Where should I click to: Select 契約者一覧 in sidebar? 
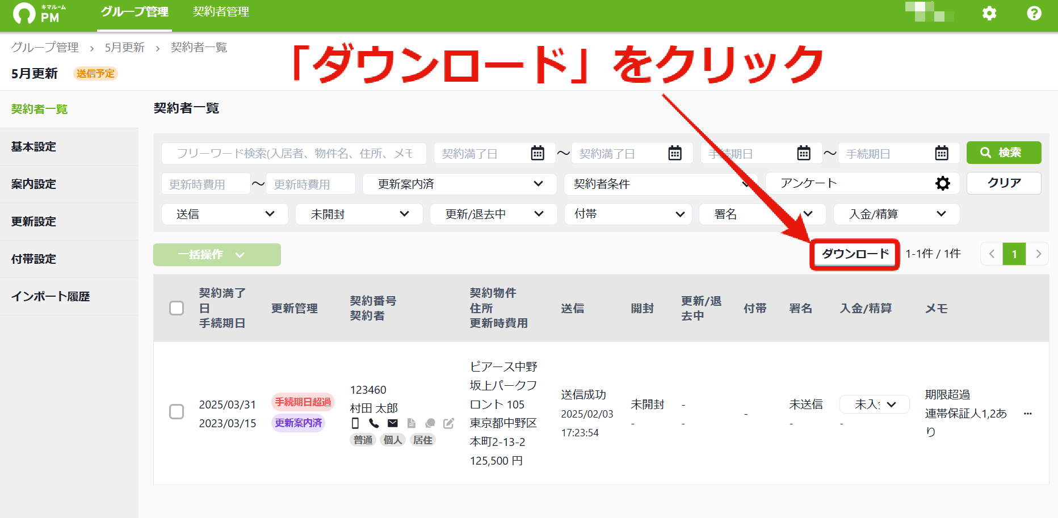click(x=69, y=110)
